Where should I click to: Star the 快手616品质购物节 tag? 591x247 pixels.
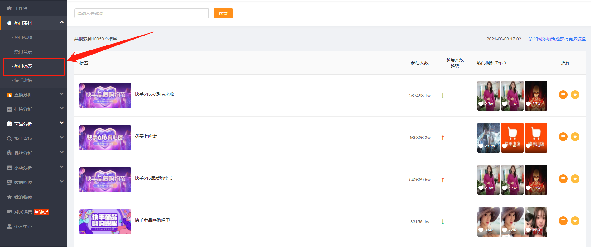coord(575,179)
